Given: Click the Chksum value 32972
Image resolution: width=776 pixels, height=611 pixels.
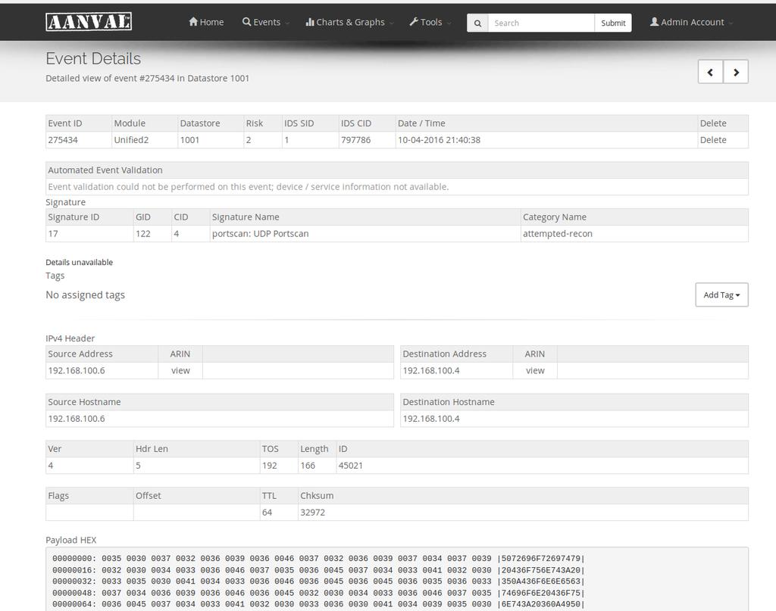Looking at the screenshot, I should tap(313, 513).
